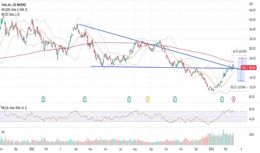Open the orange split marker near September
260x153 pixels.
148,99
